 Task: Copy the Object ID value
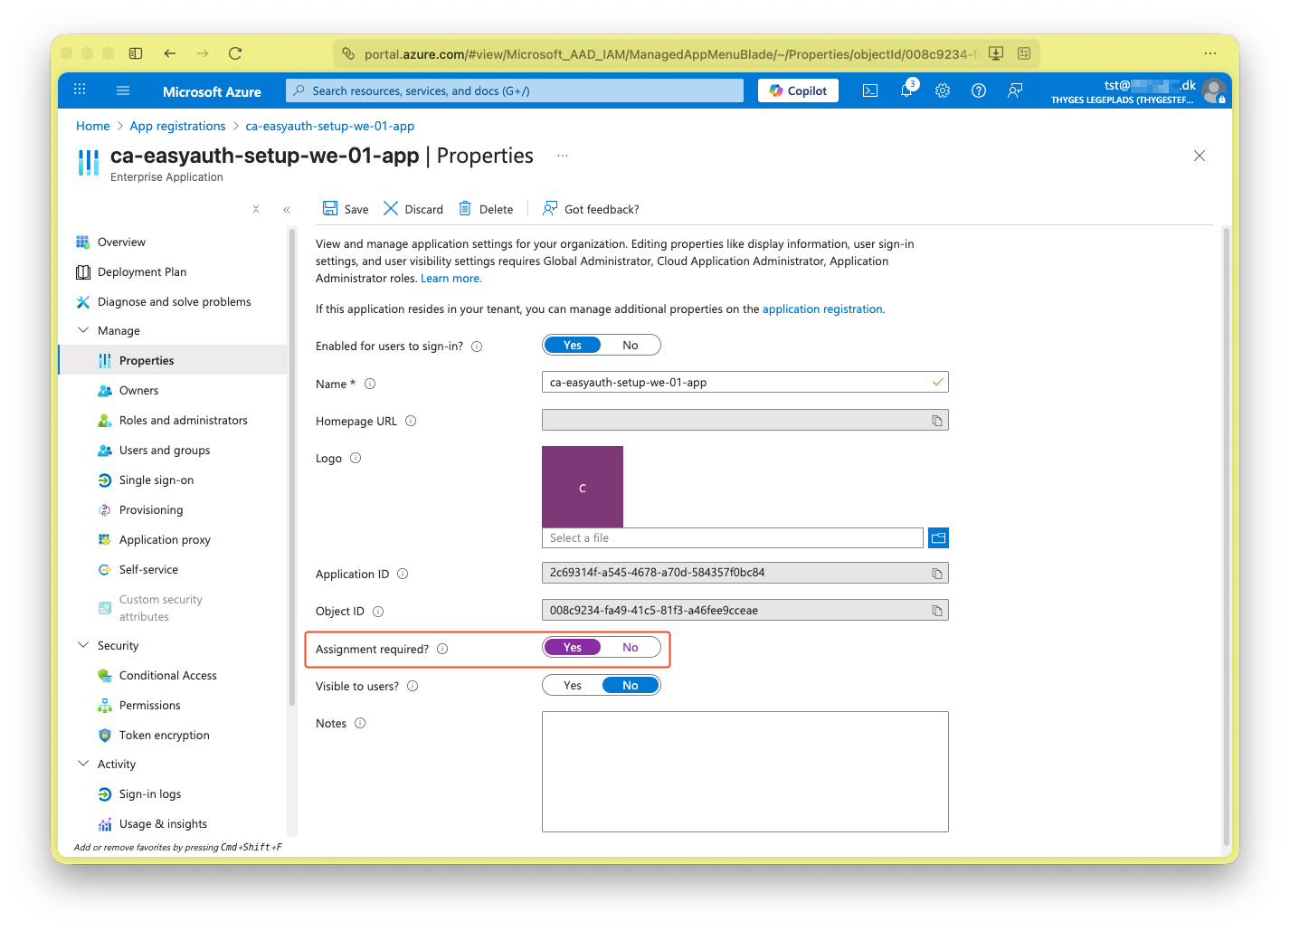coord(937,611)
